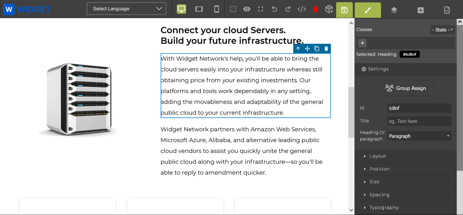
Task: Open the Style Manager brush tab
Action: point(368,10)
